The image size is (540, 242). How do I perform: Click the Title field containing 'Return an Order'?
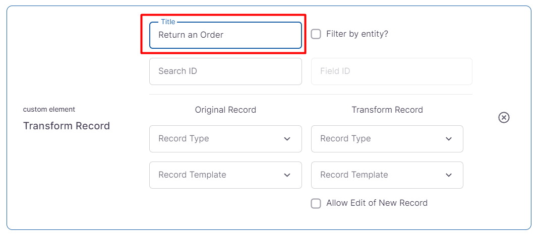point(225,35)
